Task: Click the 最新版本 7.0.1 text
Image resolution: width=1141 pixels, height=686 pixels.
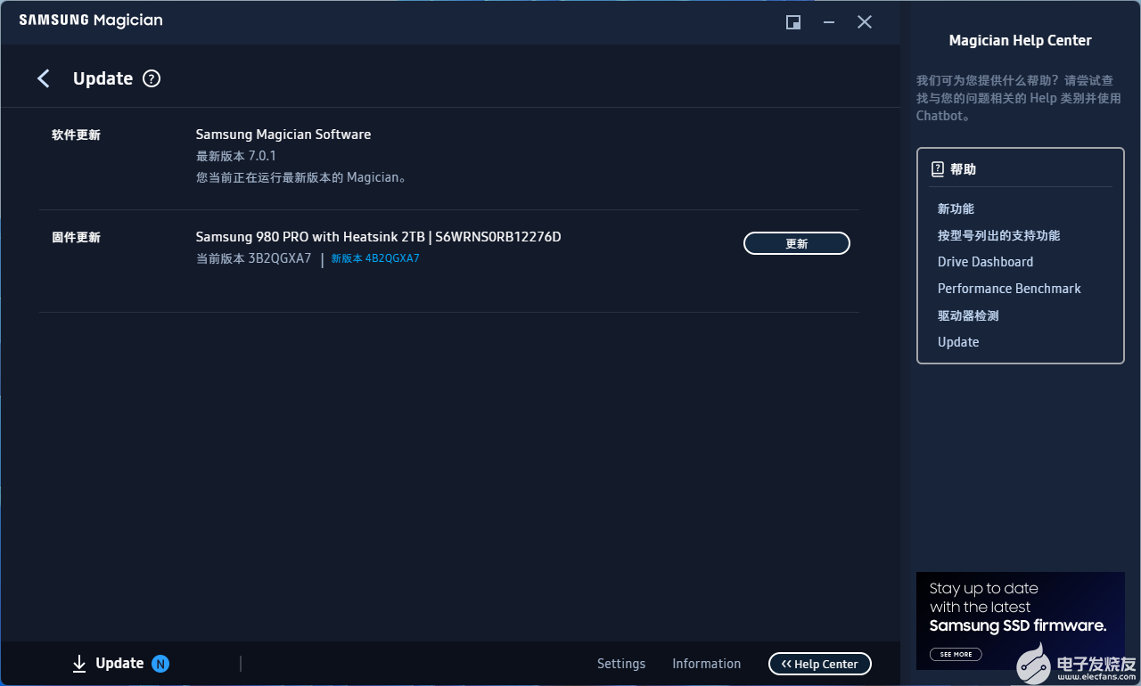Action: (236, 156)
